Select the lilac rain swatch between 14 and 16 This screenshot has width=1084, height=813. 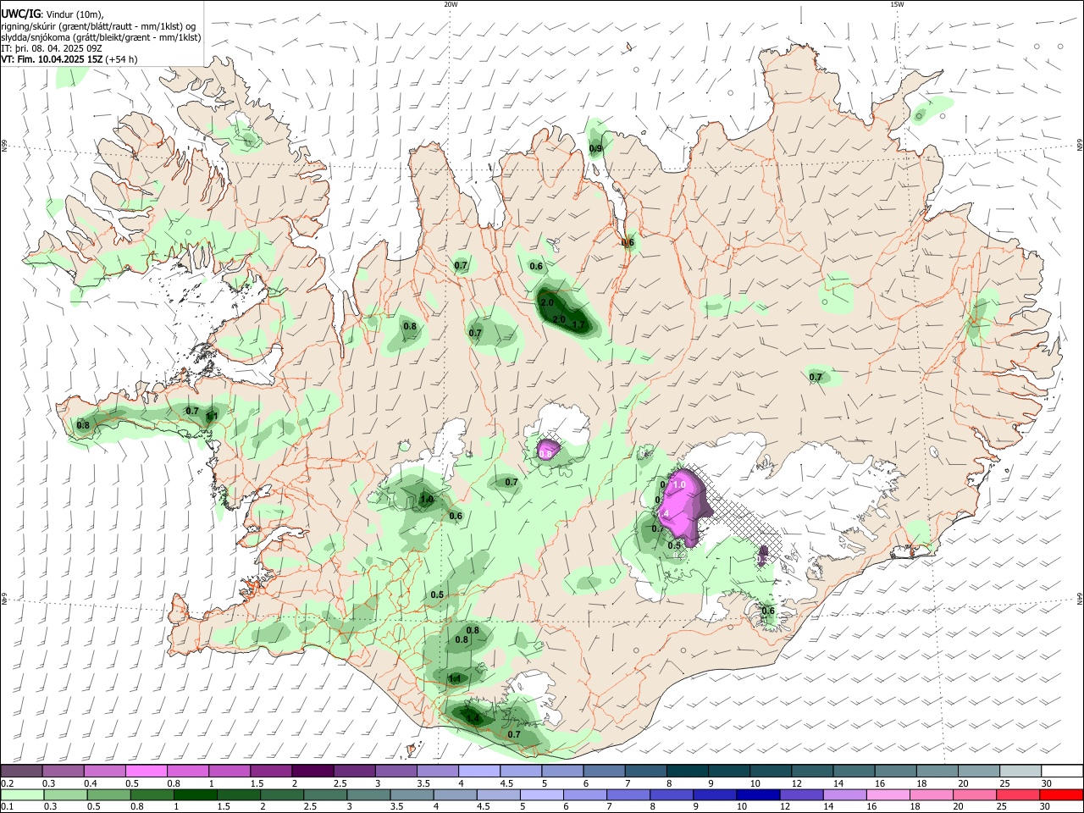(x=845, y=794)
